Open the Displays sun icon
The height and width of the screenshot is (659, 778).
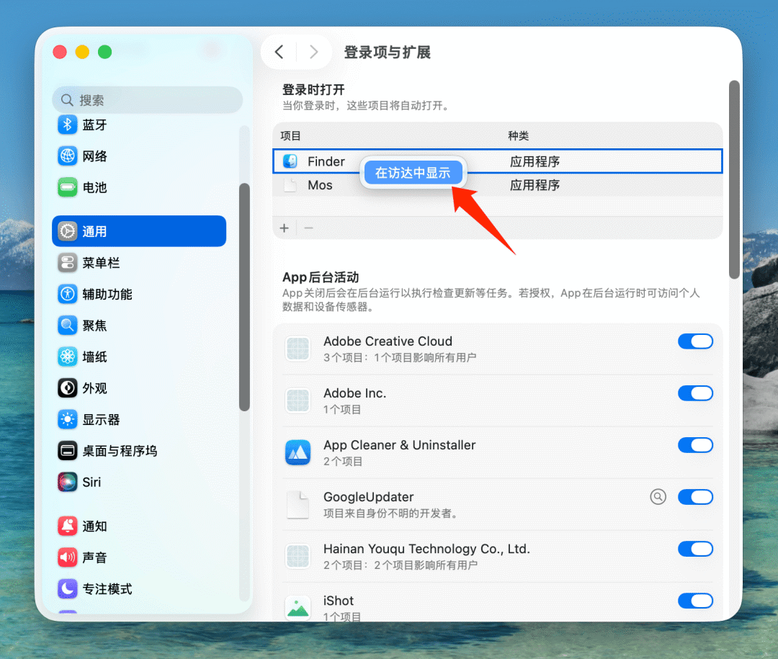(x=68, y=419)
